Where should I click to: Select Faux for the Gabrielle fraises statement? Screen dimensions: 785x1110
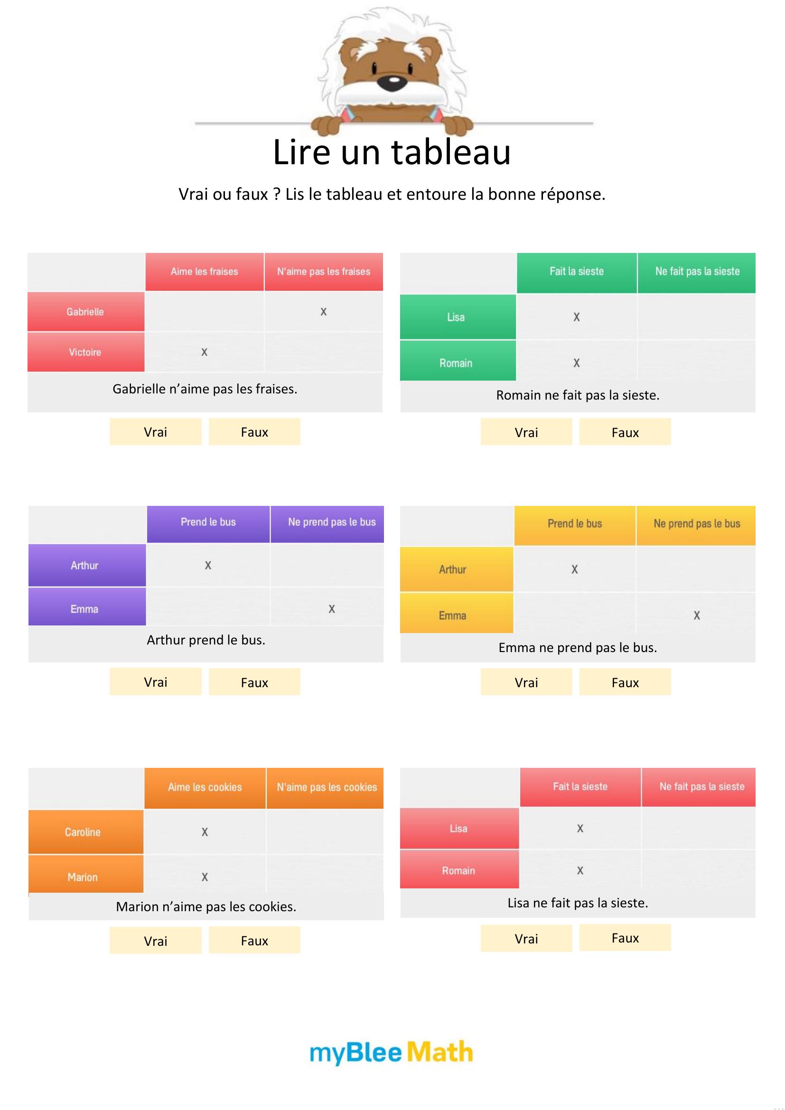pos(254,432)
